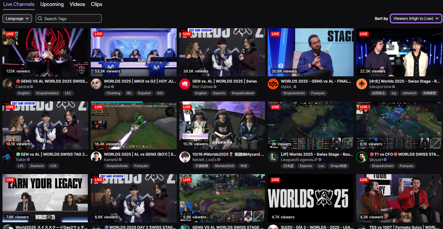The height and width of the screenshot is (229, 443).
Task: Open the WORLDS 25 4.7K viewers thumbnail
Action: pos(311,198)
